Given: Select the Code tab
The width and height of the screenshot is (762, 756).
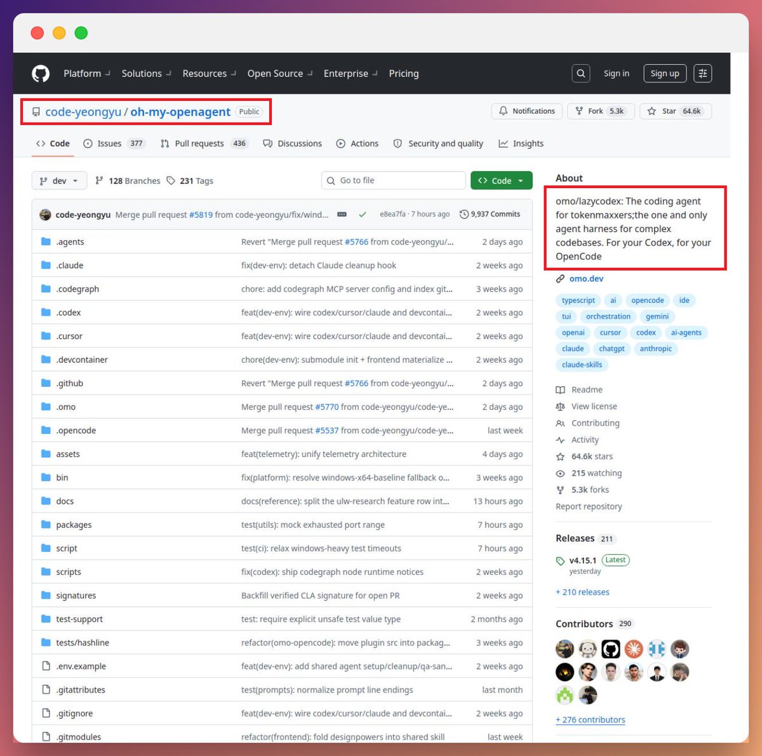Looking at the screenshot, I should 53,144.
